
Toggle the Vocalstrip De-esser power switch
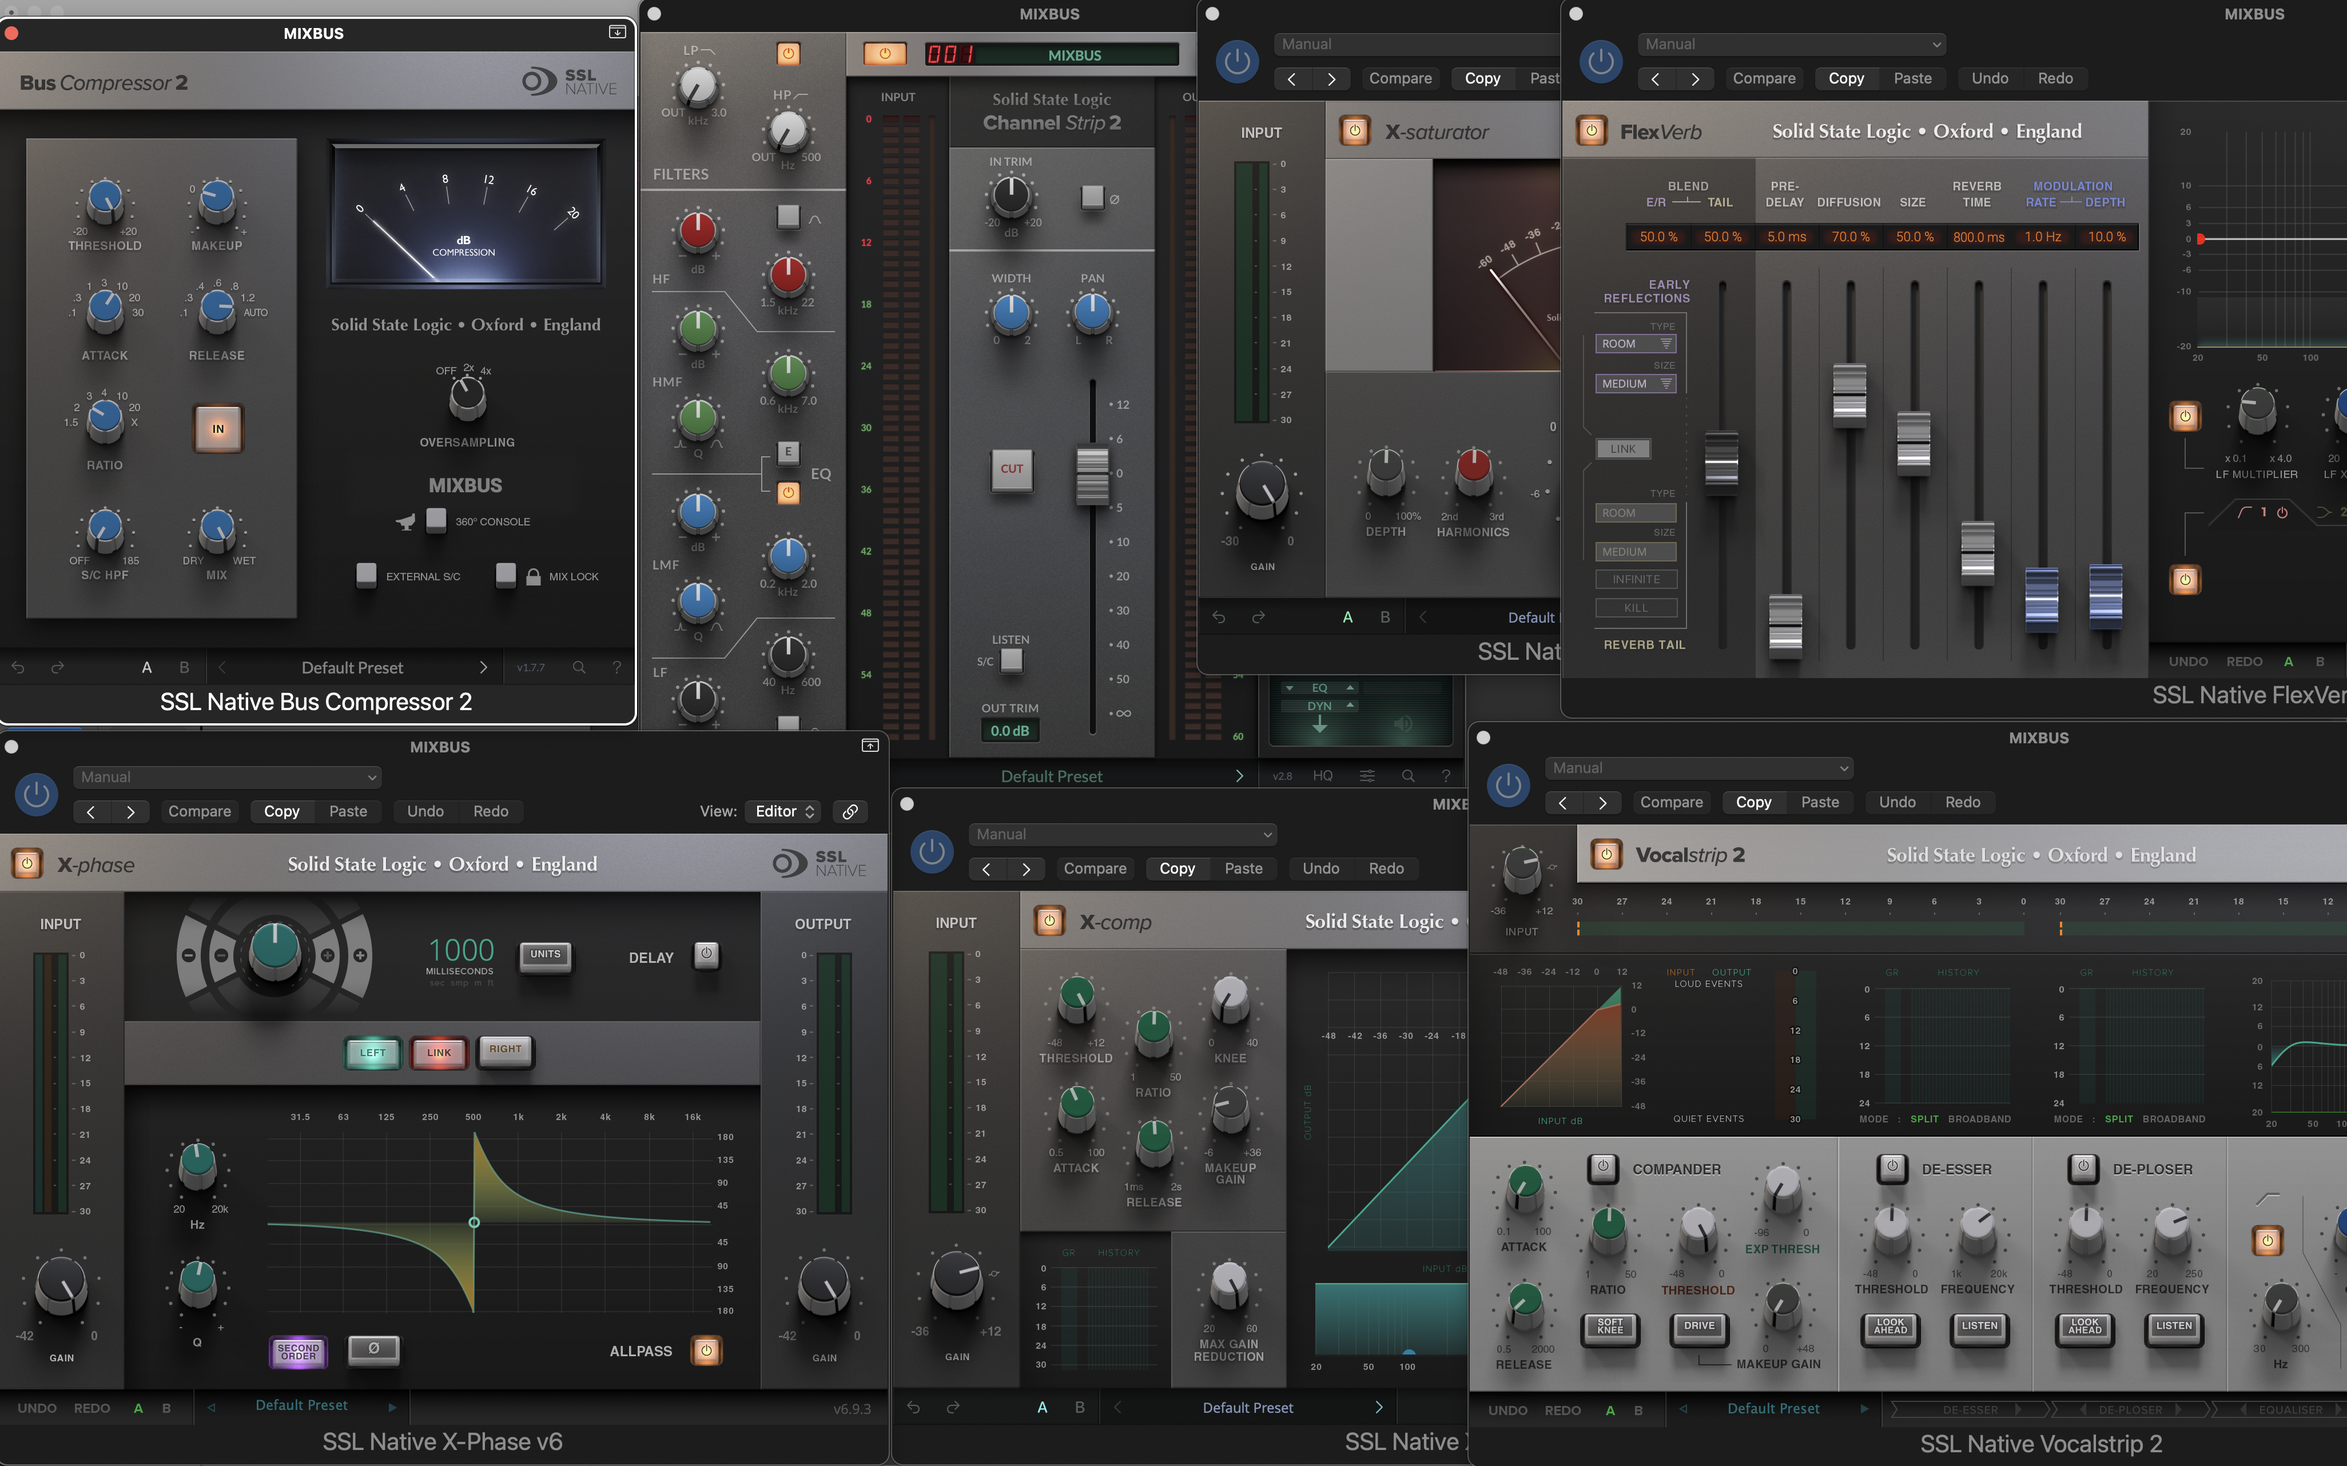1891,1168
